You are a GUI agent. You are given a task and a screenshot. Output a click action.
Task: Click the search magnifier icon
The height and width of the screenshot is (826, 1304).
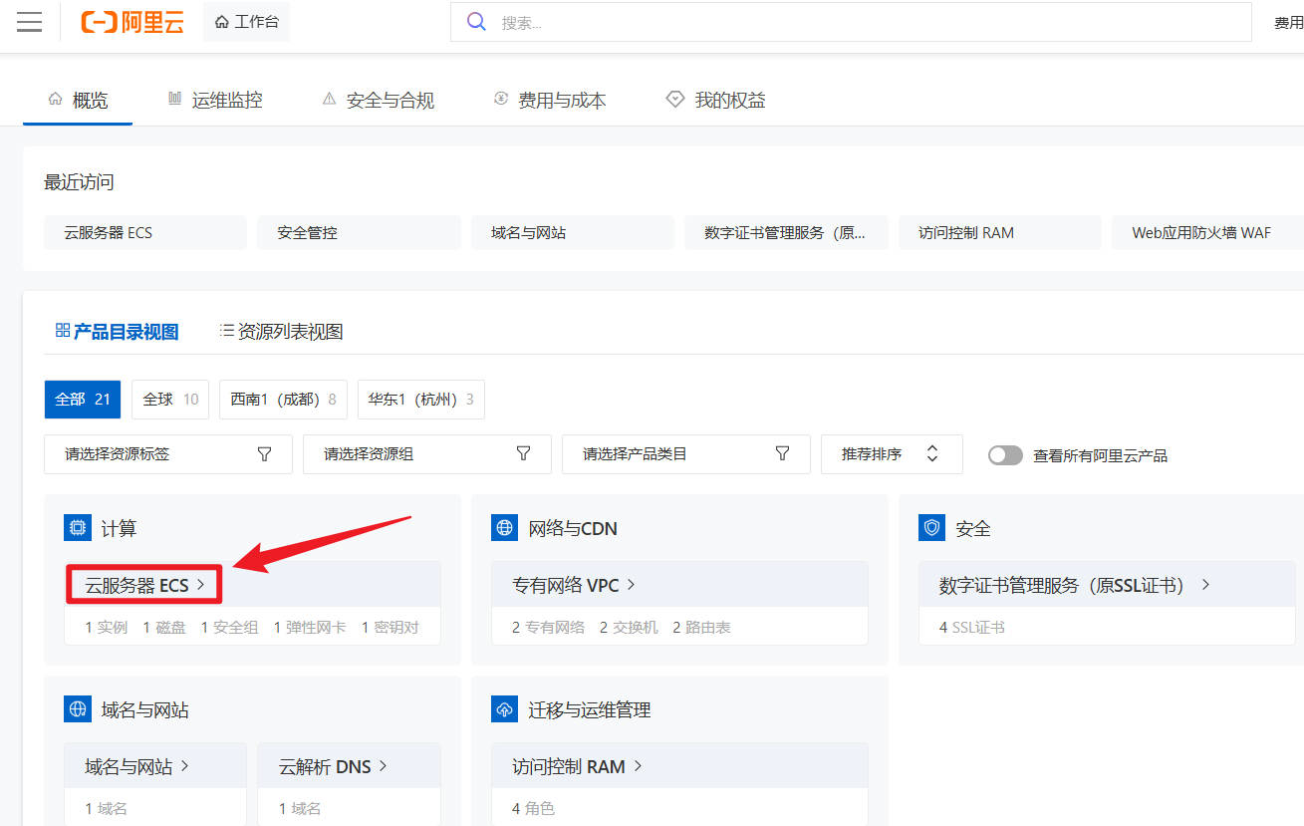(477, 22)
